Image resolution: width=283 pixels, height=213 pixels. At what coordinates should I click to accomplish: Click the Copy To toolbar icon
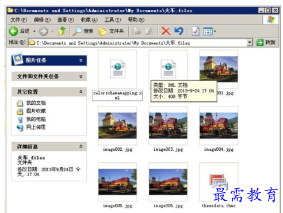click(149, 31)
